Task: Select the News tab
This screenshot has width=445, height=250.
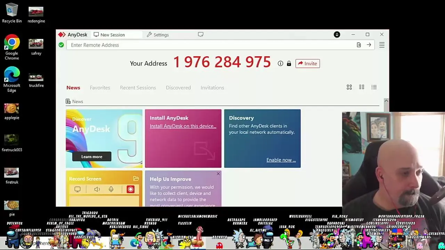Action: (x=73, y=87)
